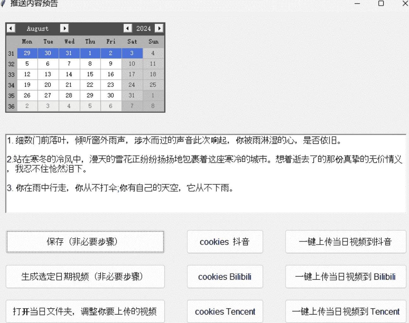Screen dimensions: 409x323
Task: Select August 27 in the calendar
Action: click(48, 95)
